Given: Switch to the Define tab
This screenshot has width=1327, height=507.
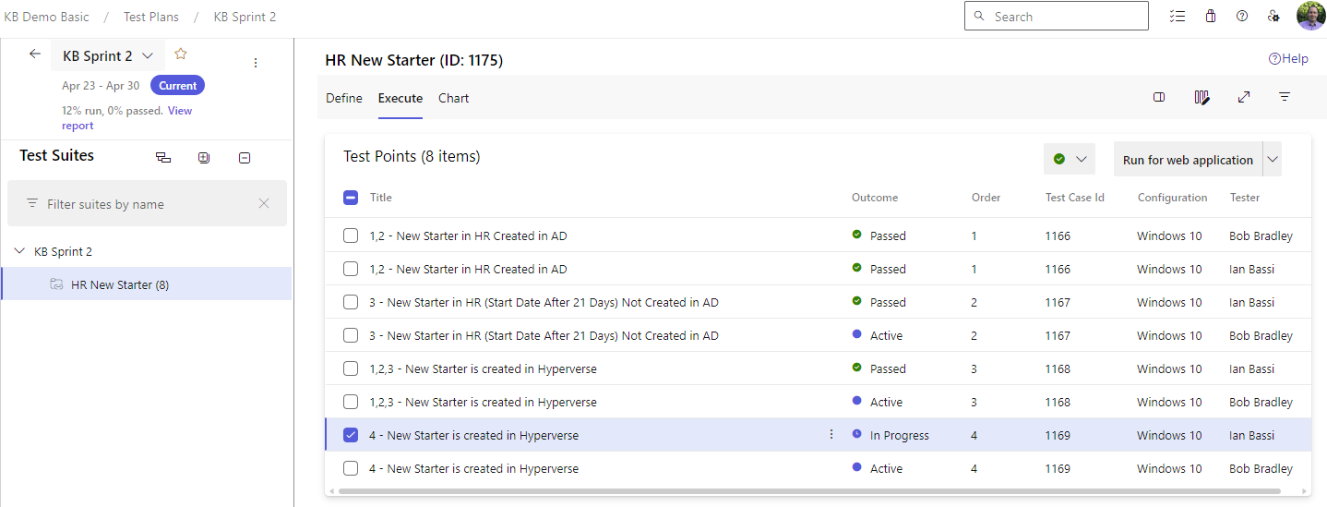Looking at the screenshot, I should click(x=344, y=99).
